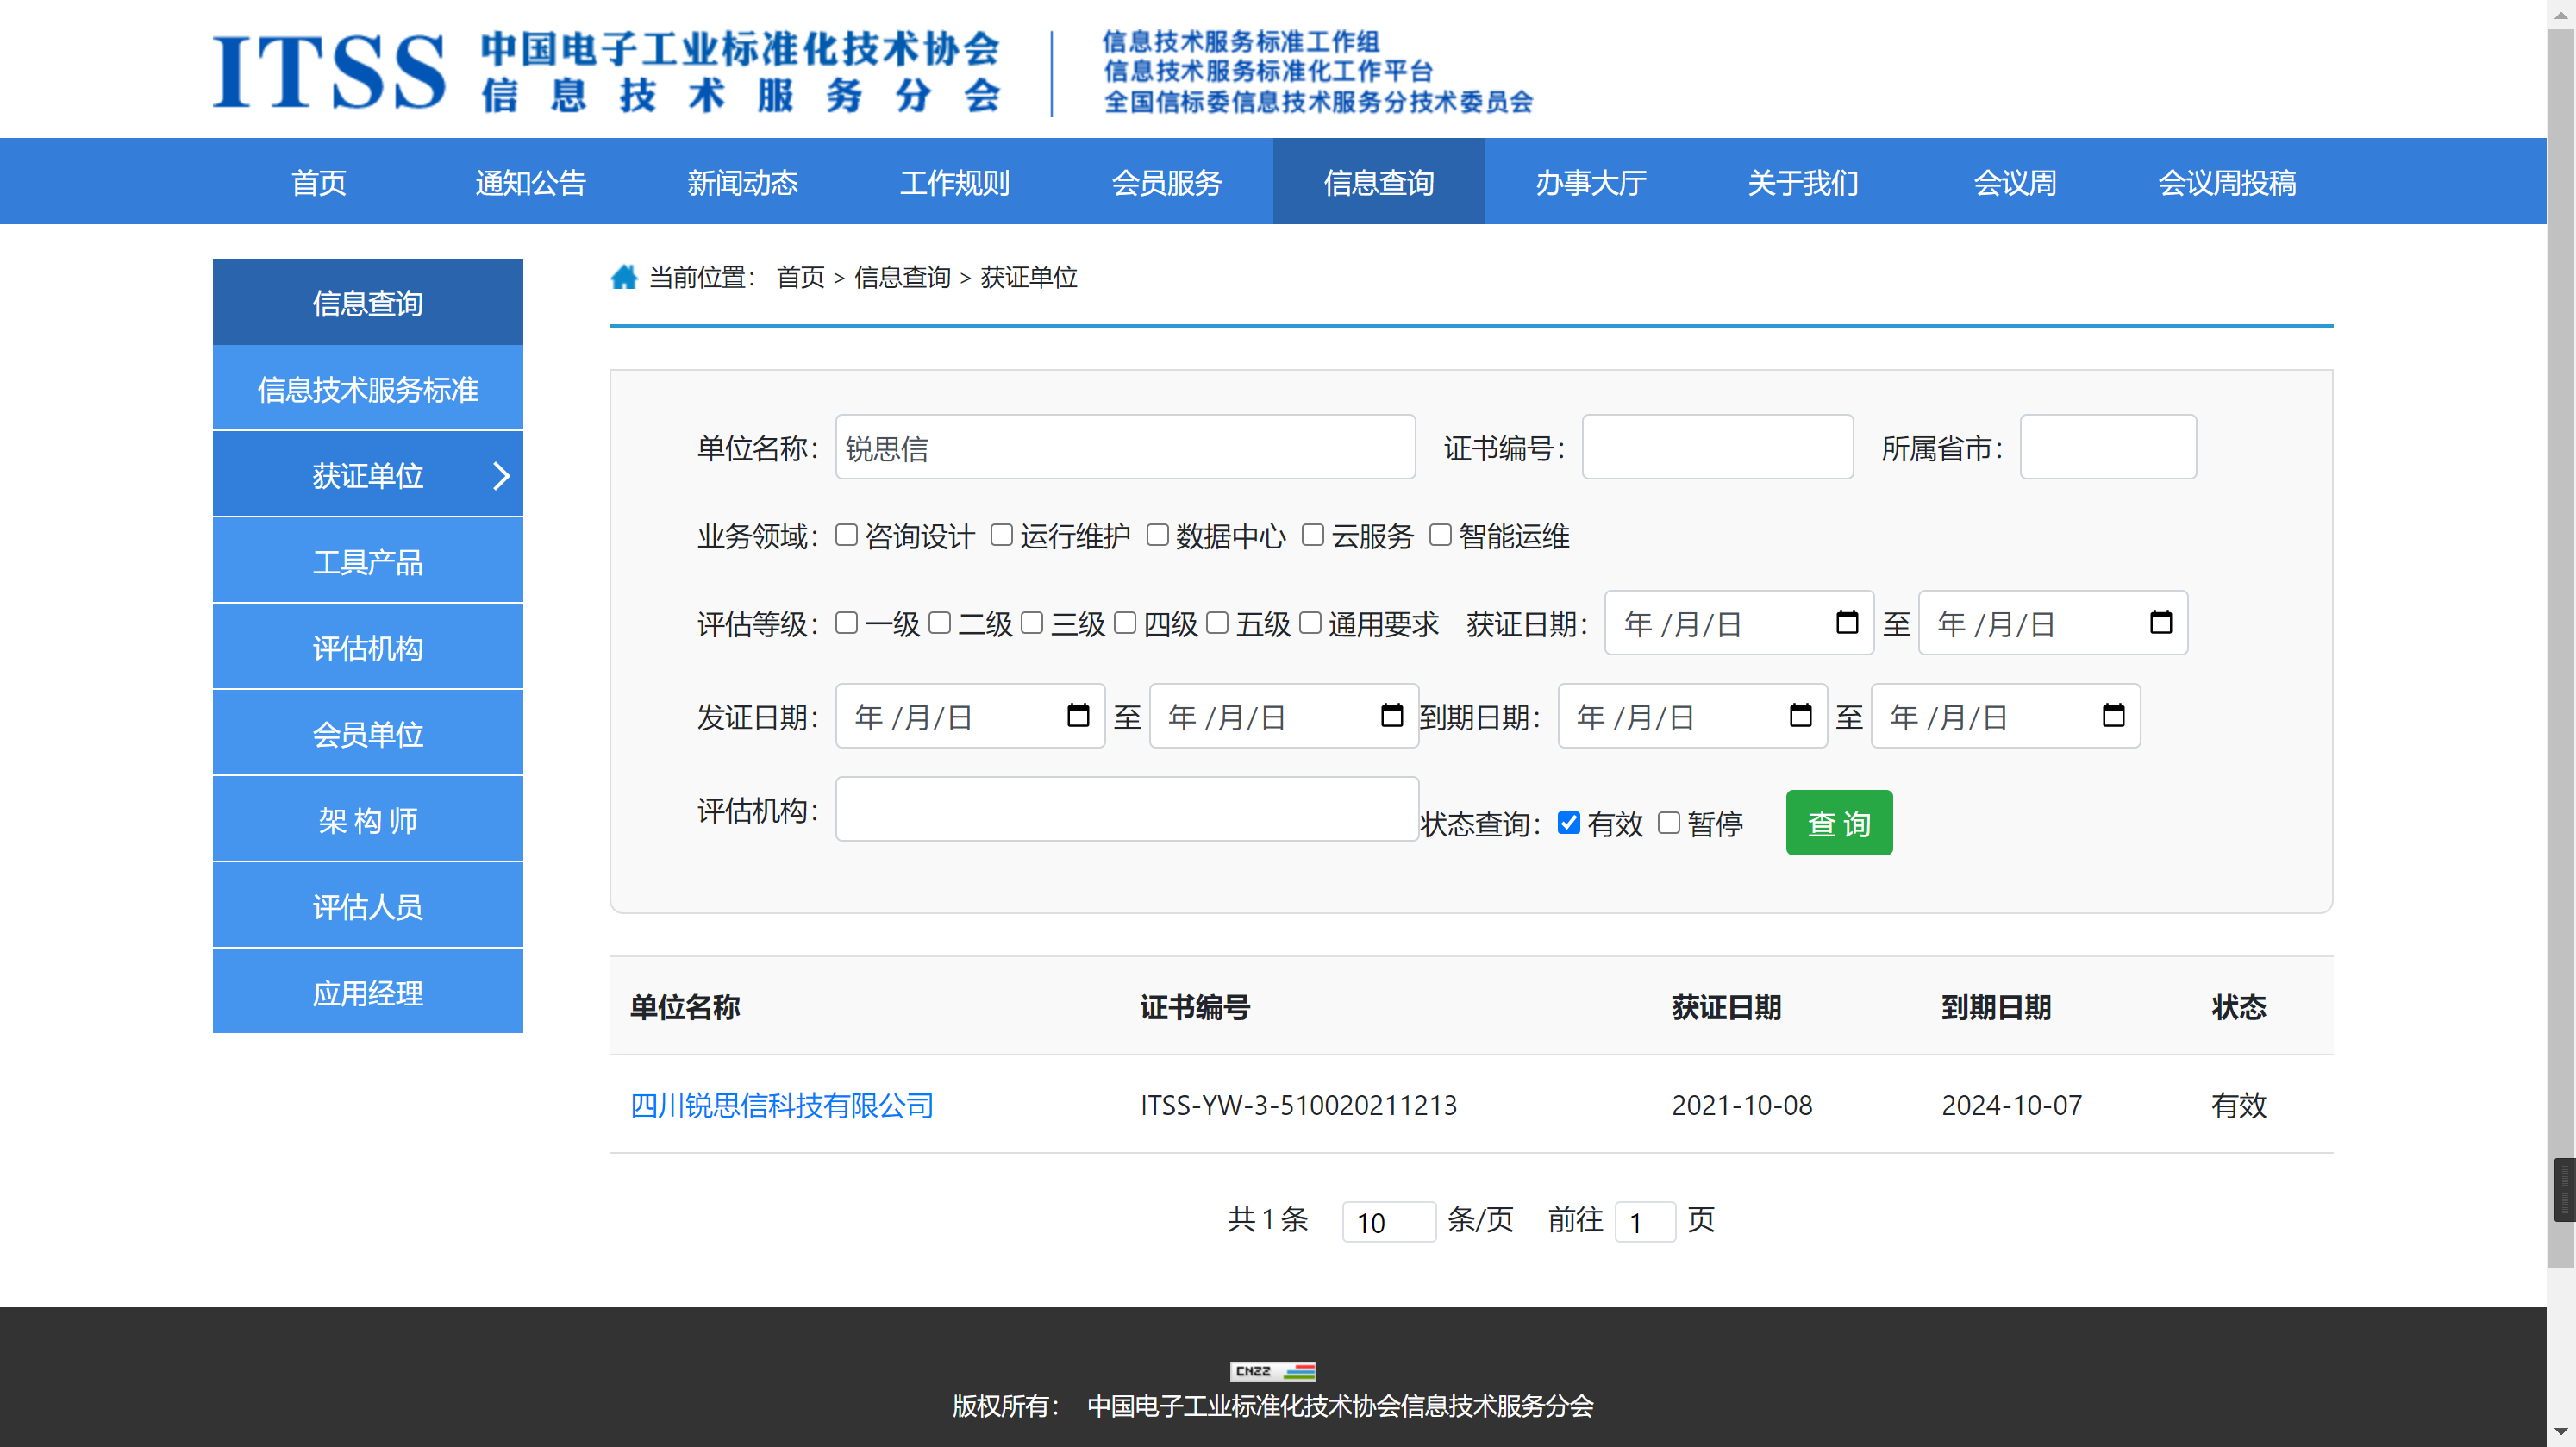Tick the 通用要求 checkbox

1310,623
